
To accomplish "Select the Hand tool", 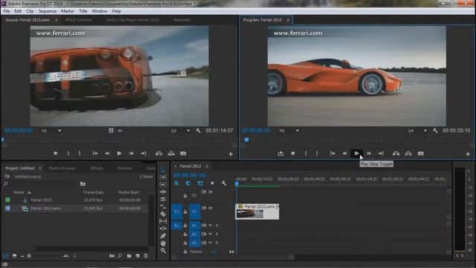I will (163, 243).
